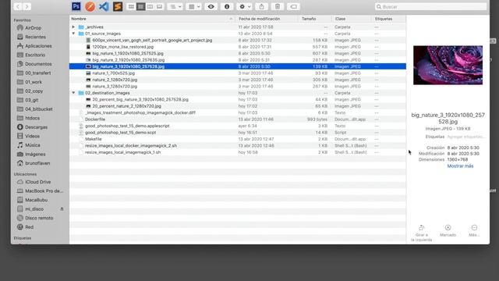Show info with the 'i' button
Image resolution: width=499 pixels, height=281 pixels.
coord(227,6)
